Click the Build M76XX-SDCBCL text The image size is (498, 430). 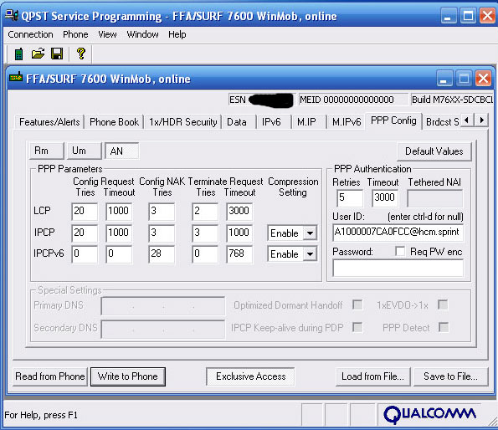[452, 100]
